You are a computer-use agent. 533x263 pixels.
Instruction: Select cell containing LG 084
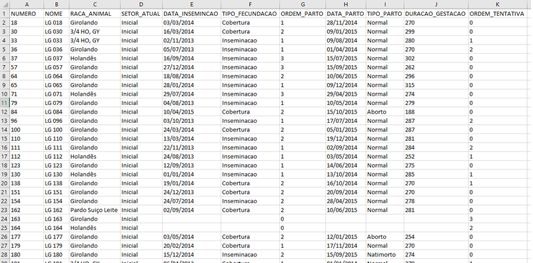pos(57,112)
